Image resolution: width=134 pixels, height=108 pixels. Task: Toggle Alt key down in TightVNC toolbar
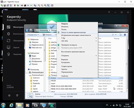pyautogui.click(x=31, y=5)
